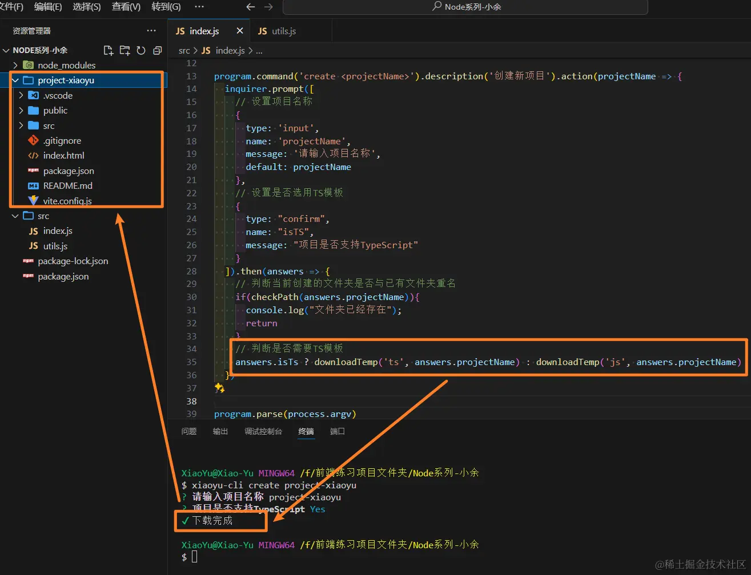Expand the .vscode folder chevron
The image size is (751, 575).
[21, 95]
